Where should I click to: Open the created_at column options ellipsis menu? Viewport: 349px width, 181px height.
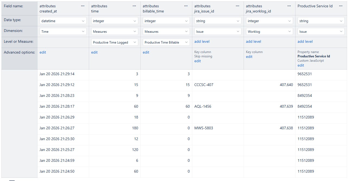click(x=83, y=6)
